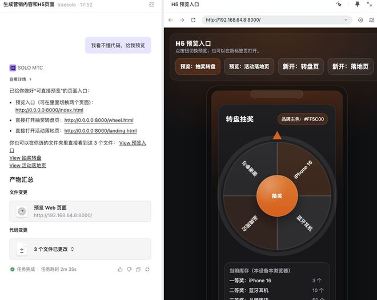Screen dimensions: 377x300
Task: Reload the preview browser page
Action: pos(193,20)
